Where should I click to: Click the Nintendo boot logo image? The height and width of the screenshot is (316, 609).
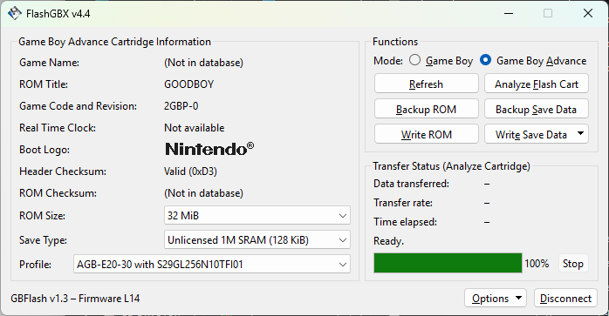[209, 149]
